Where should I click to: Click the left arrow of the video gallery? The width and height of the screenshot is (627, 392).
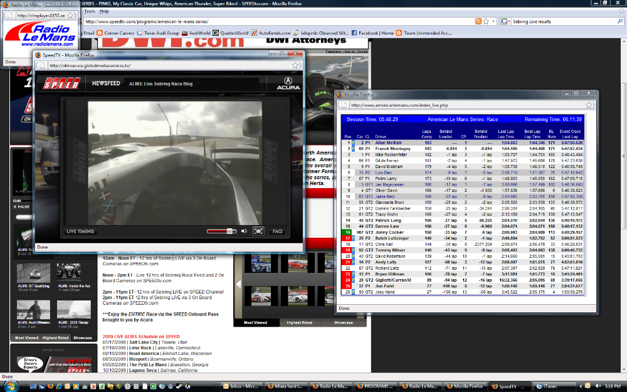[238, 284]
